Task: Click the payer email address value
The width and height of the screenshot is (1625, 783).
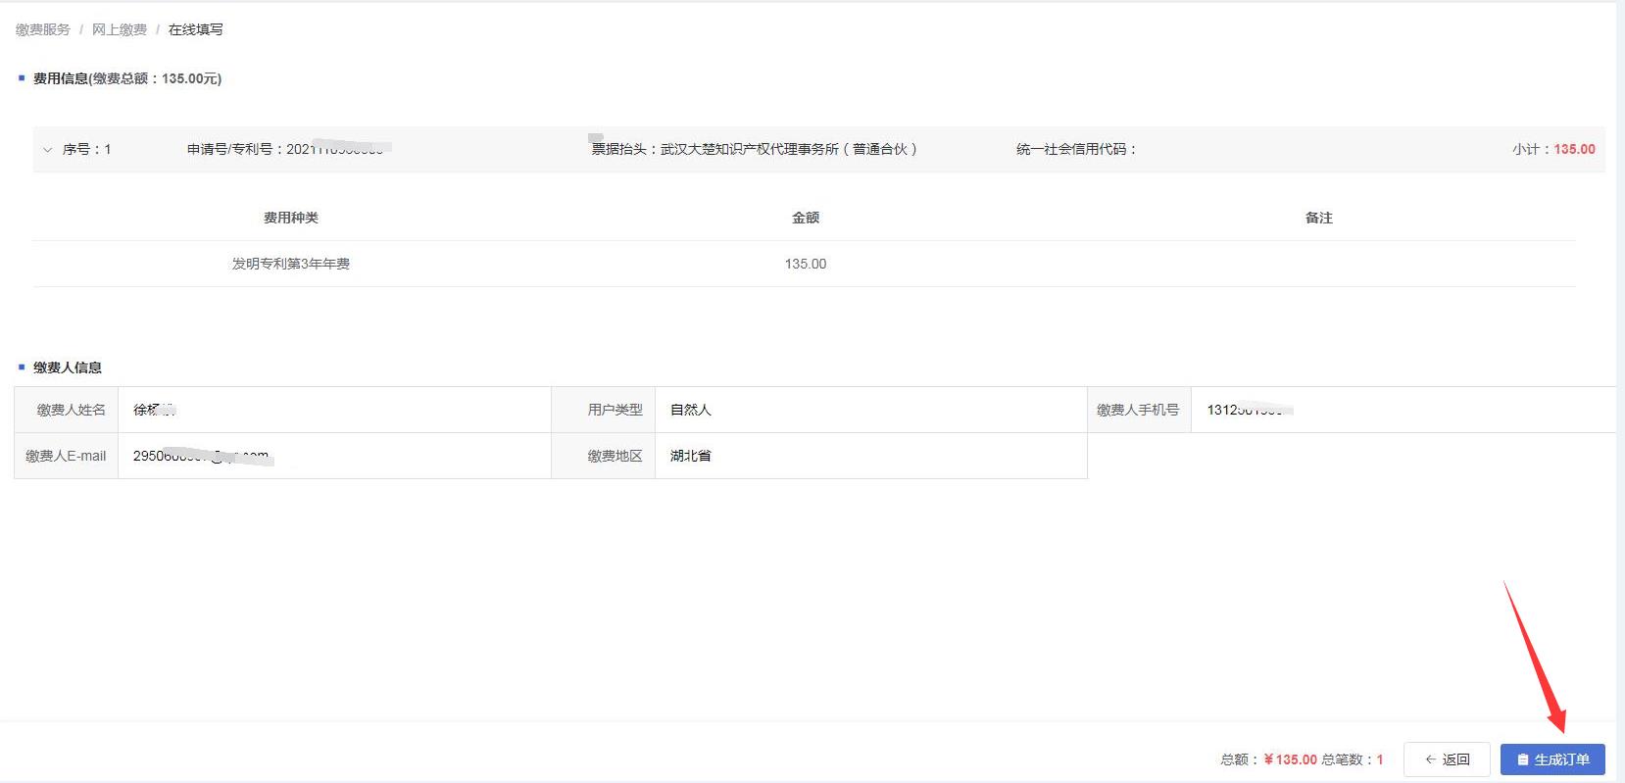Action: [x=202, y=456]
